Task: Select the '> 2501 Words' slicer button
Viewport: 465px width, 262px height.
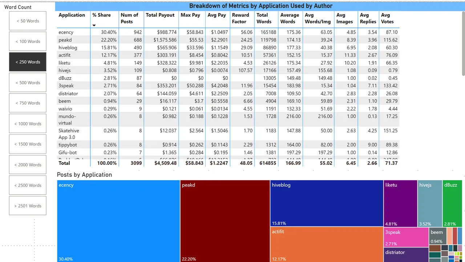Action: click(x=28, y=205)
